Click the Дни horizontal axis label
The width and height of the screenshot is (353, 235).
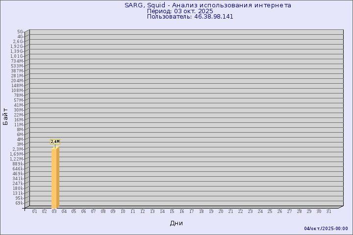pyautogui.click(x=176, y=223)
